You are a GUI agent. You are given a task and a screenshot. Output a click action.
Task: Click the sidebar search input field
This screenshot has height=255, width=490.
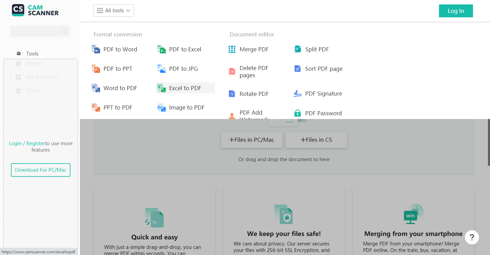pyautogui.click(x=36, y=31)
